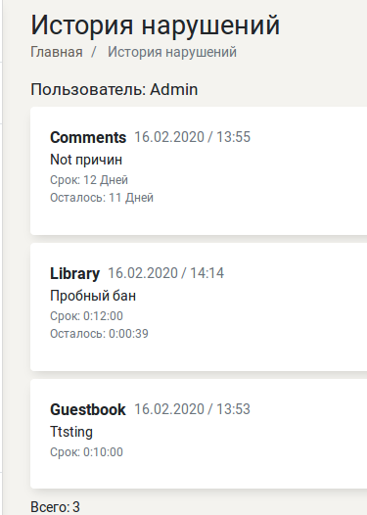Click the 16.02.2020 / 13:55 timestamp

193,137
